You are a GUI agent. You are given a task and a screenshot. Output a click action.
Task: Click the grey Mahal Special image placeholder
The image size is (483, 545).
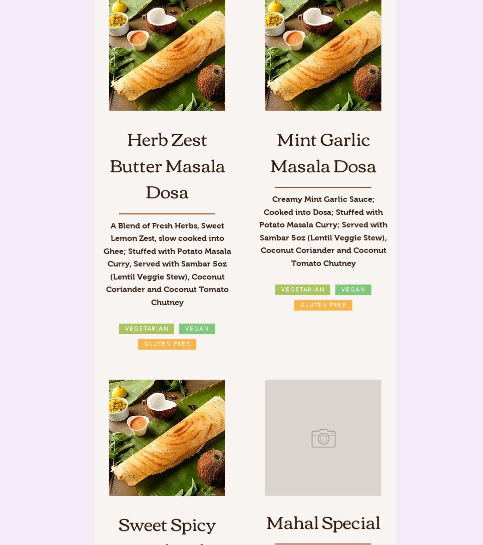323,438
